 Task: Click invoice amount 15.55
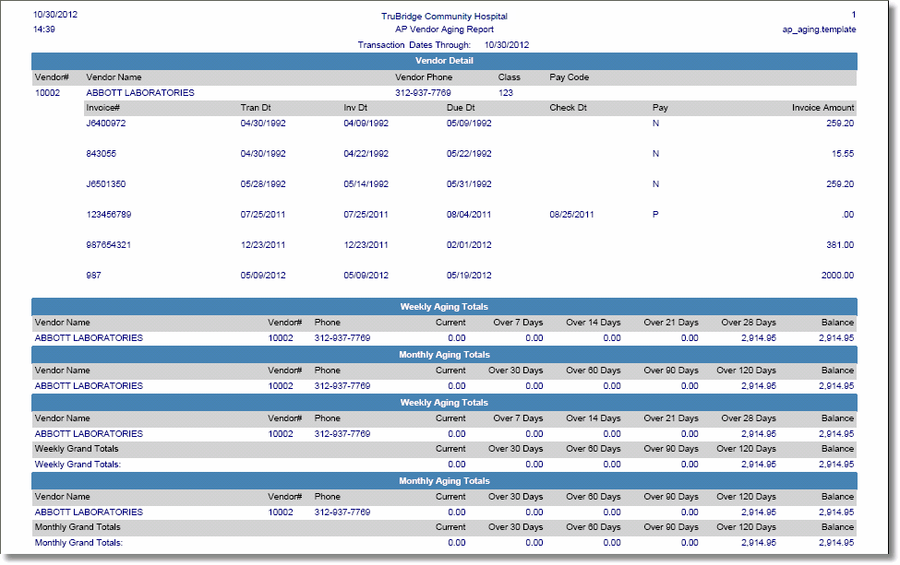click(x=843, y=154)
